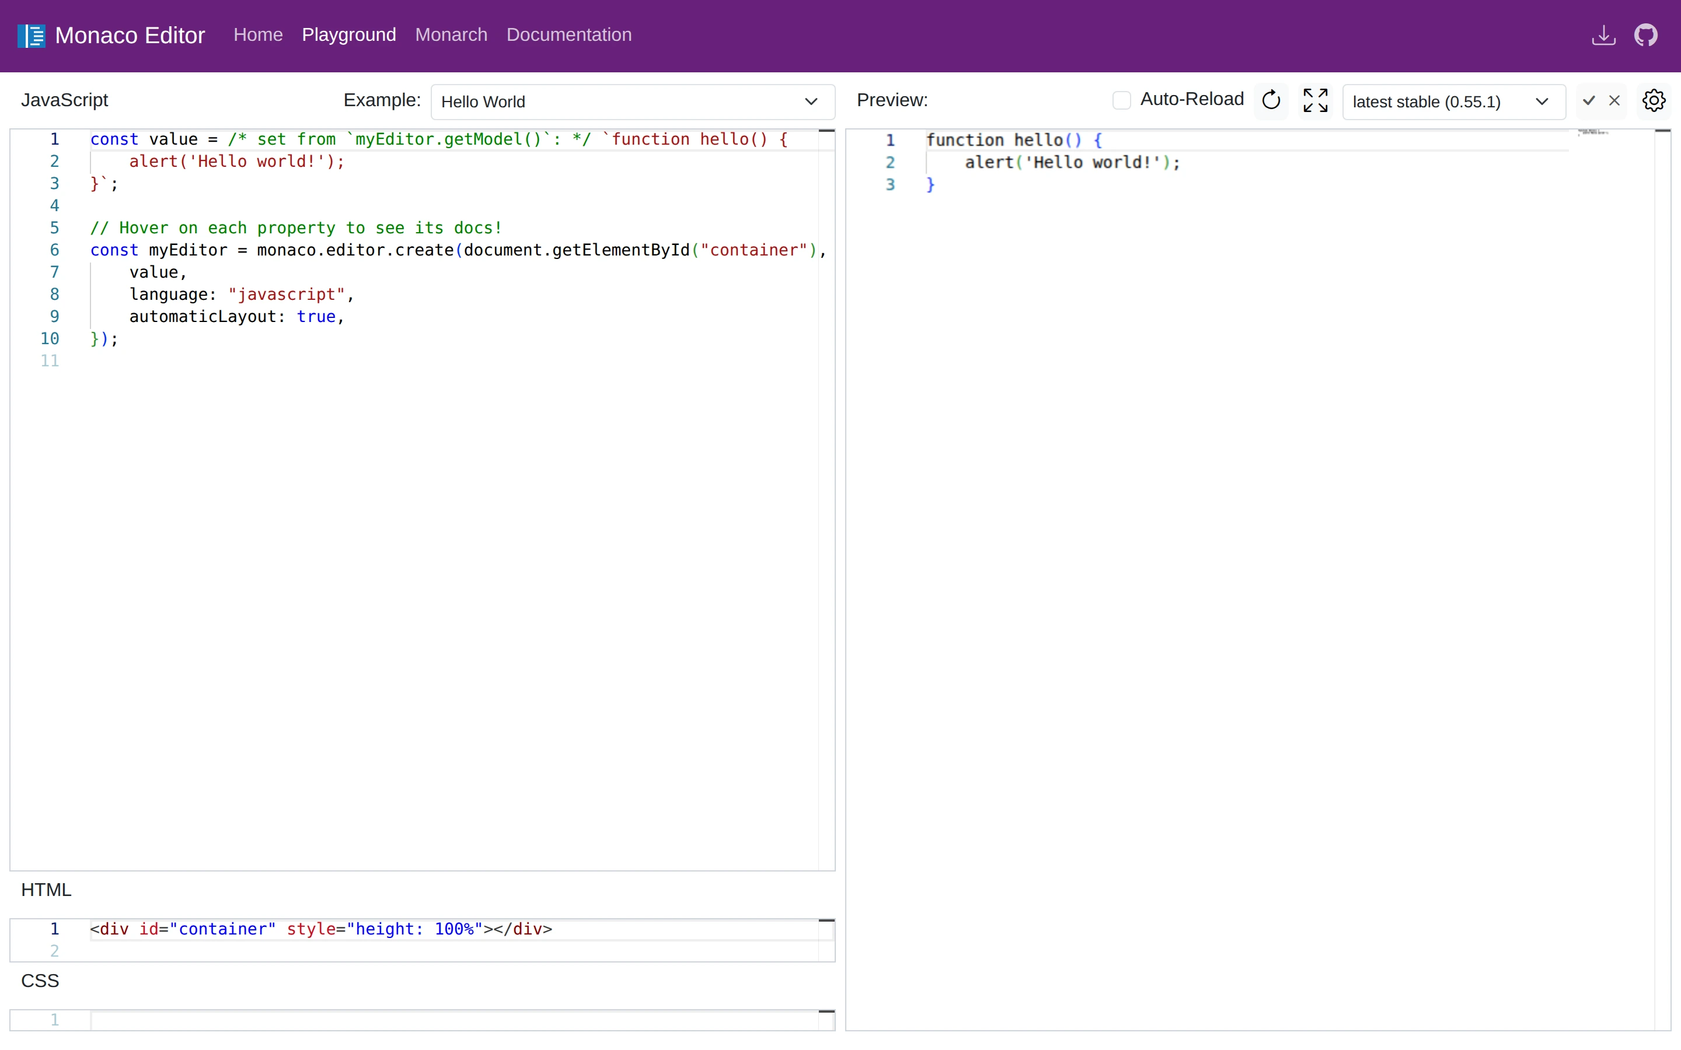The width and height of the screenshot is (1681, 1050).
Task: Click the reload preview icon
Action: (1271, 101)
